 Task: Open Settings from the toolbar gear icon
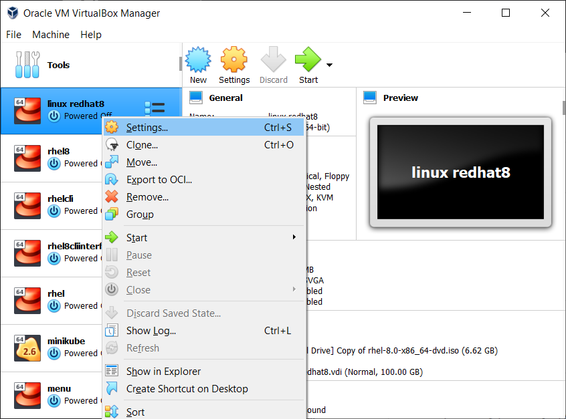234,59
